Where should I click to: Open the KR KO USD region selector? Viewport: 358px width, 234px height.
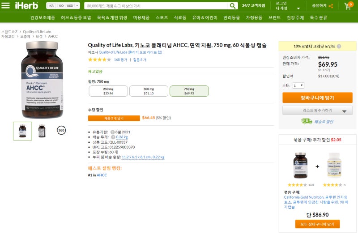coord(63,6)
